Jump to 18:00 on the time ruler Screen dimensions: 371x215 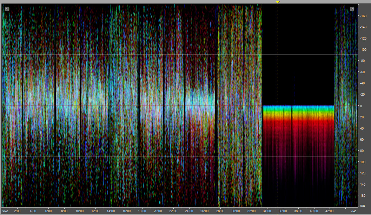(x=142, y=211)
